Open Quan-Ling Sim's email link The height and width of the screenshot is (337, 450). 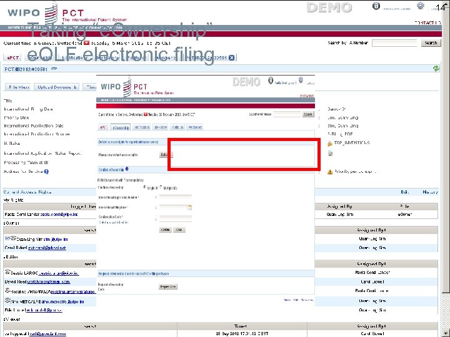pyautogui.click(x=56, y=239)
